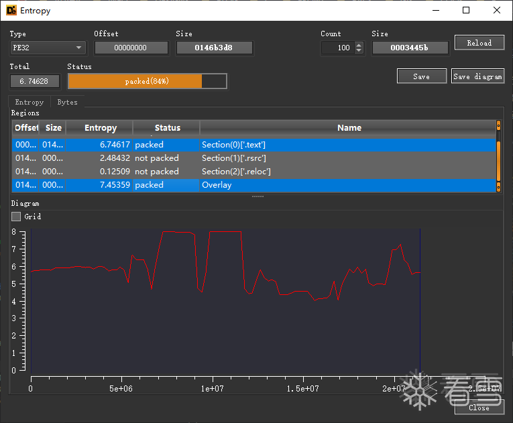Click the entropy value 6.74617
Image resolution: width=513 pixels, height=423 pixels.
115,145
